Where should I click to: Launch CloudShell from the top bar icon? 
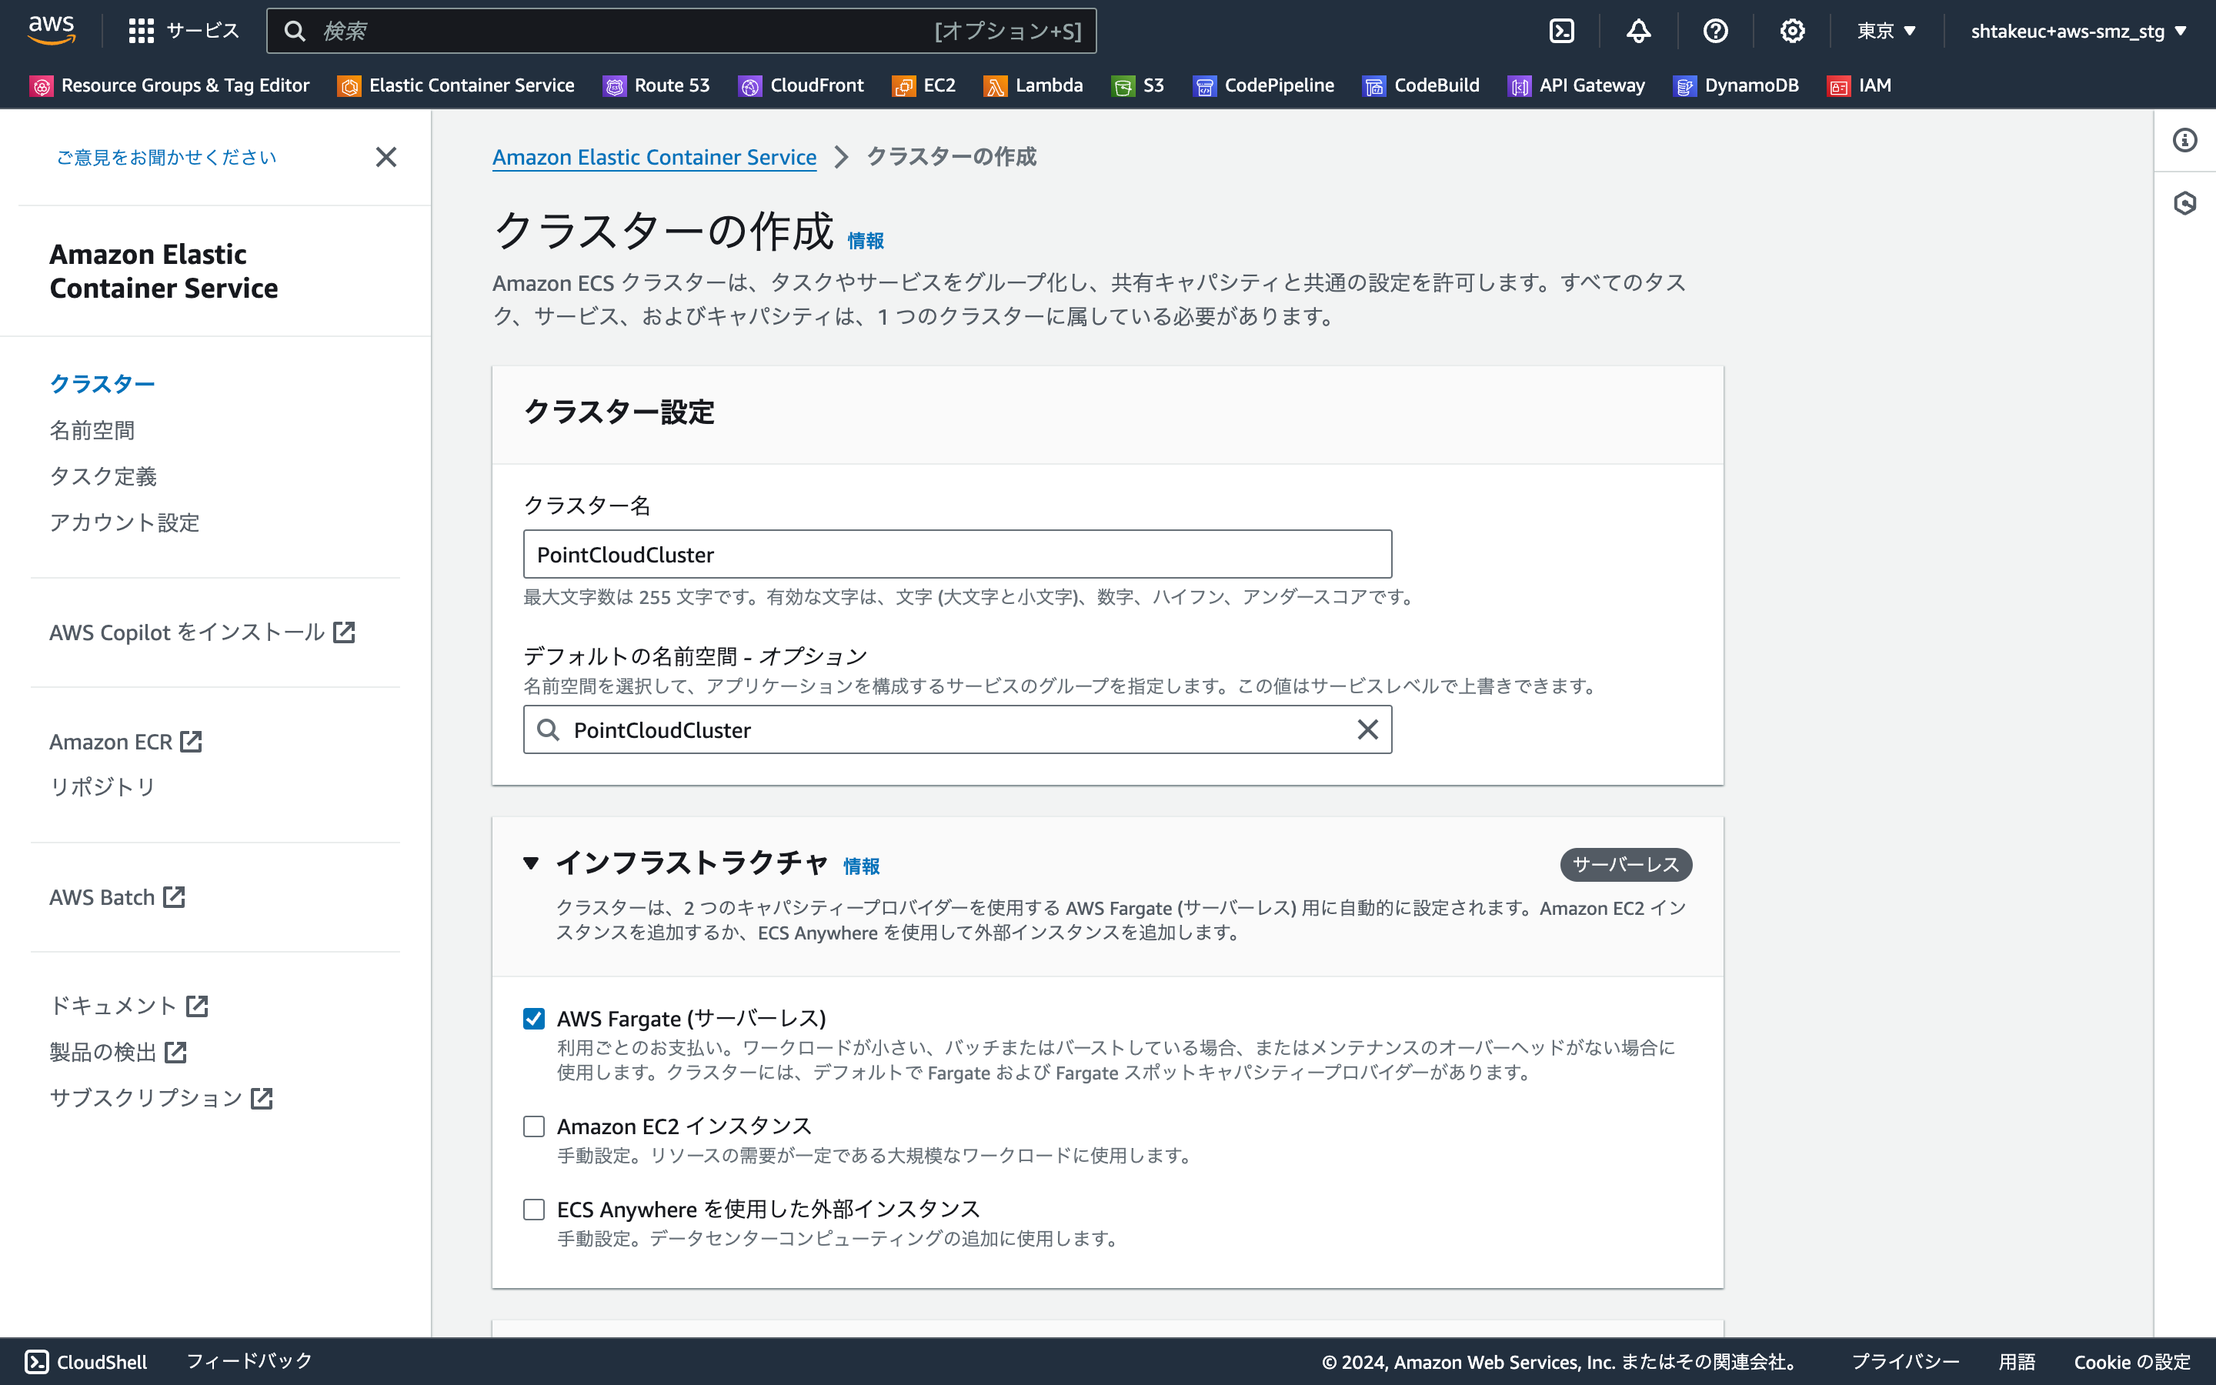[1561, 31]
